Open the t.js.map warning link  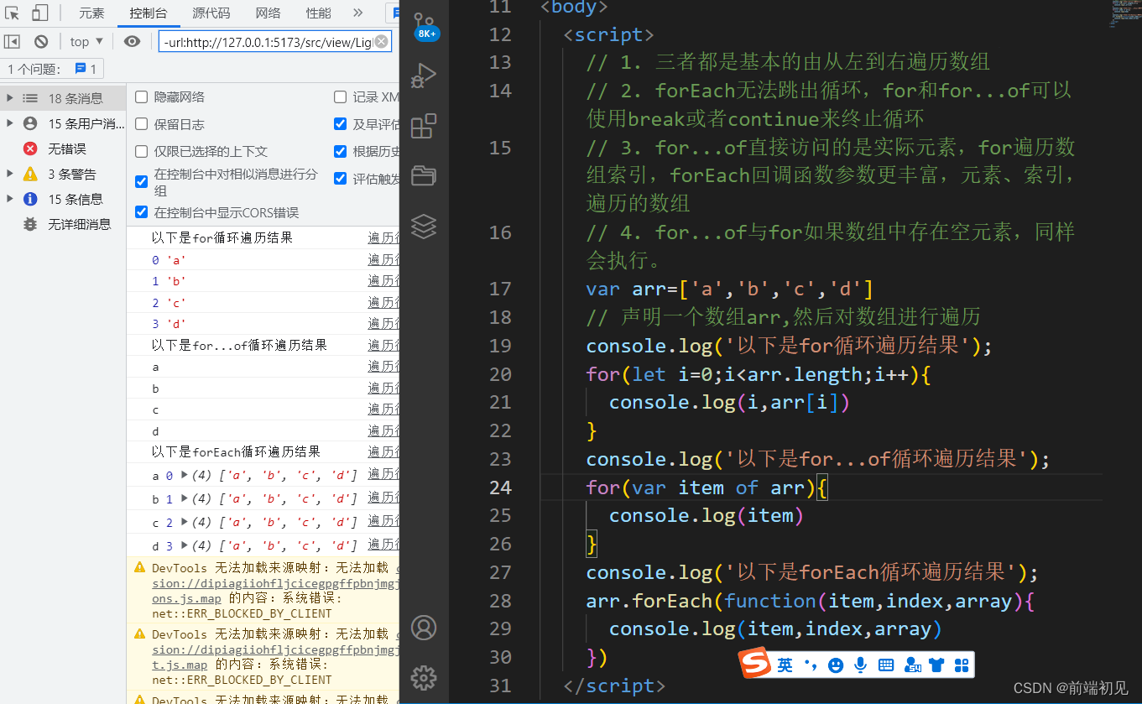[180, 665]
